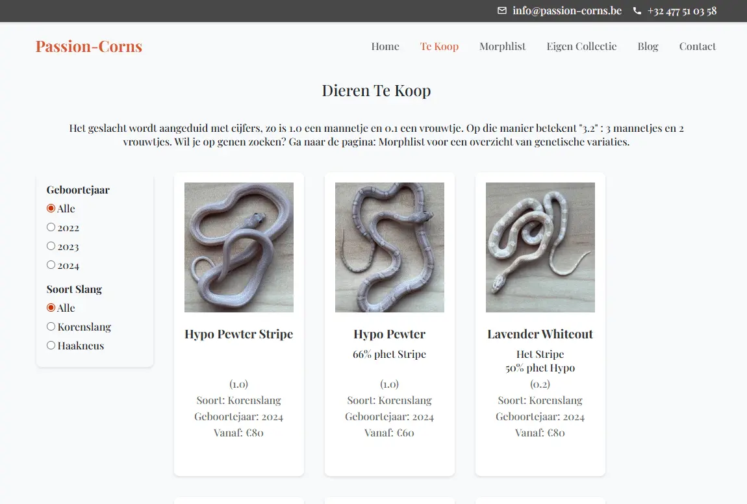Email info@passion-corns.be address link

coord(566,11)
